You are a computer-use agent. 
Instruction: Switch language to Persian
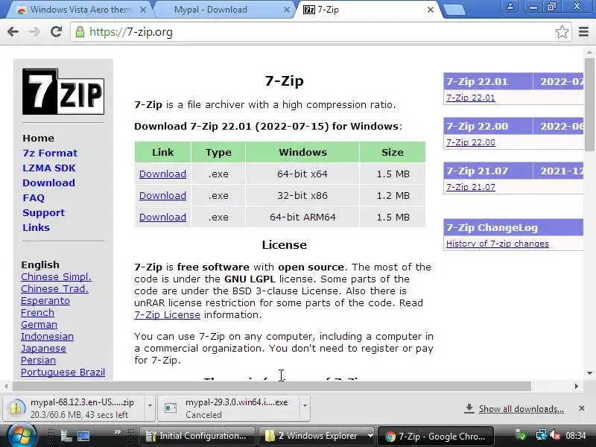pos(39,360)
